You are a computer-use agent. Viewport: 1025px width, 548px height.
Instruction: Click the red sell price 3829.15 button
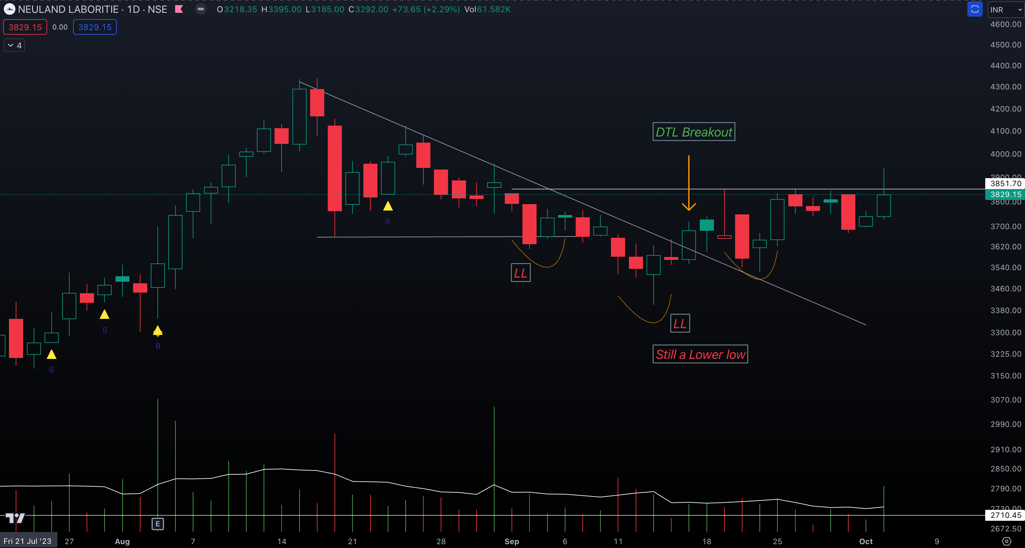pyautogui.click(x=25, y=27)
